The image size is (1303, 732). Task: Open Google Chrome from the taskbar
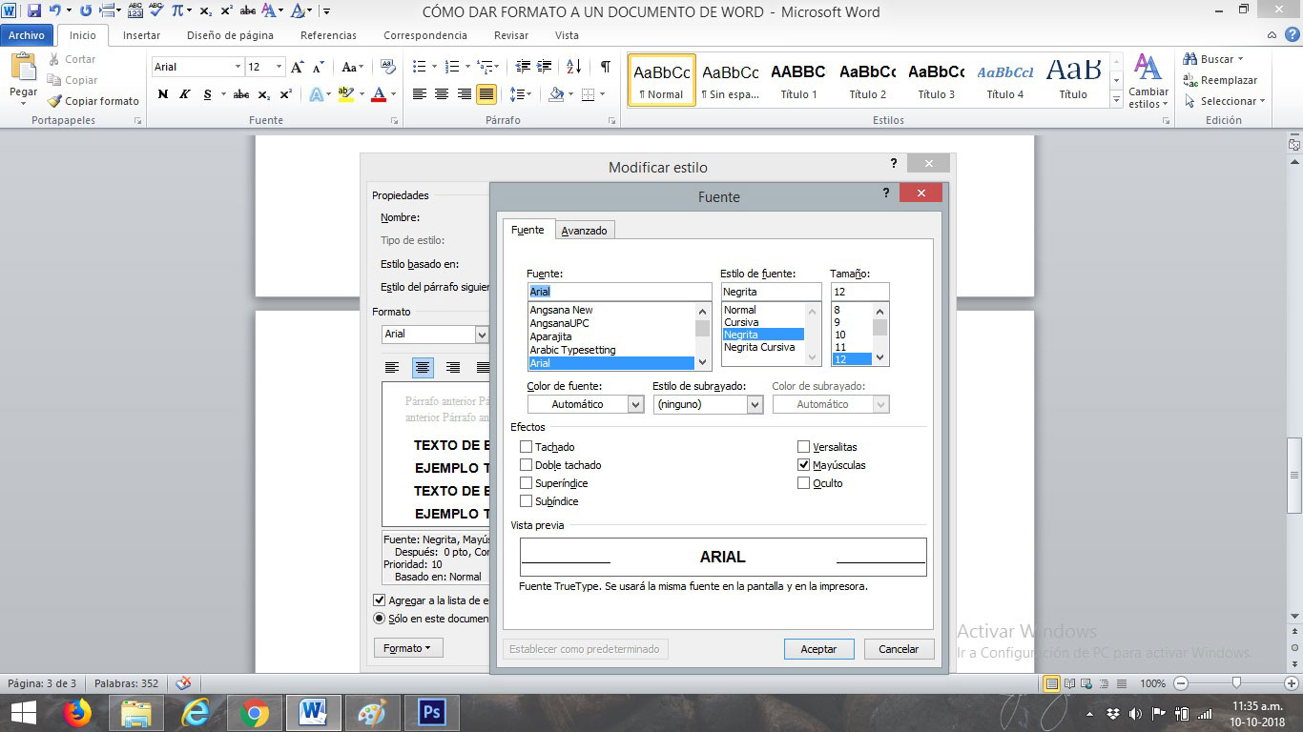click(x=255, y=713)
